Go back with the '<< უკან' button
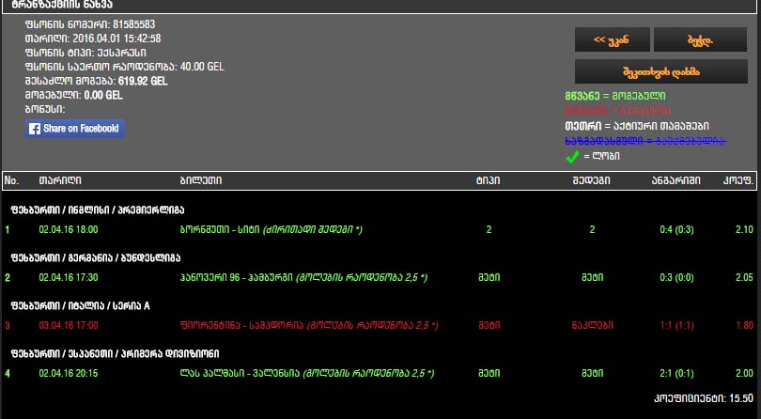The height and width of the screenshot is (419, 761). 612,39
